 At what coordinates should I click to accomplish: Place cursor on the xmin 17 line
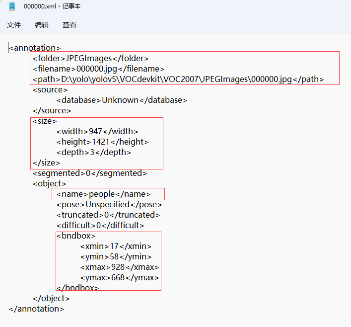(116, 246)
